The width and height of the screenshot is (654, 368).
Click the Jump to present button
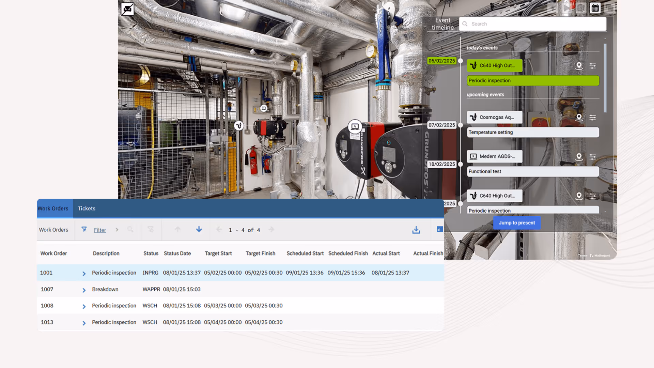[517, 223]
